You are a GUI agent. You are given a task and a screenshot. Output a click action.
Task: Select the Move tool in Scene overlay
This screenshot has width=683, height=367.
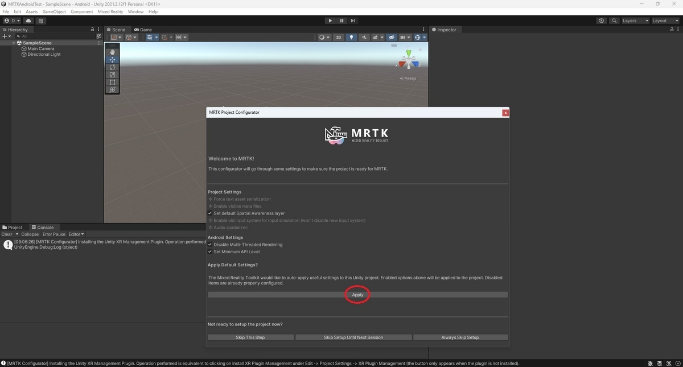[112, 60]
